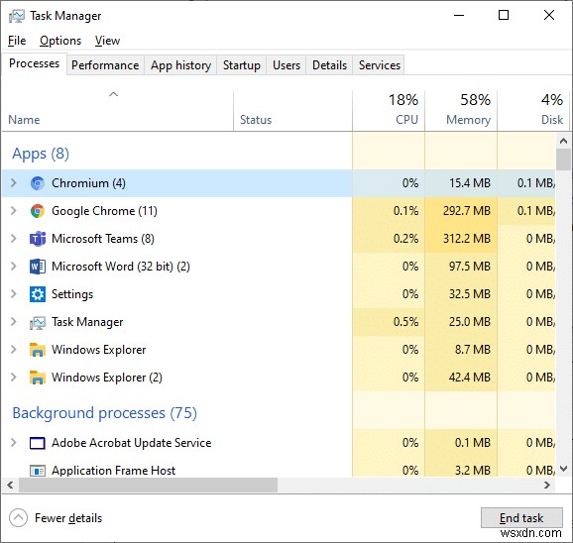Image resolution: width=573 pixels, height=543 pixels.
Task: Click the 0.5% CPU value
Action: tap(405, 322)
